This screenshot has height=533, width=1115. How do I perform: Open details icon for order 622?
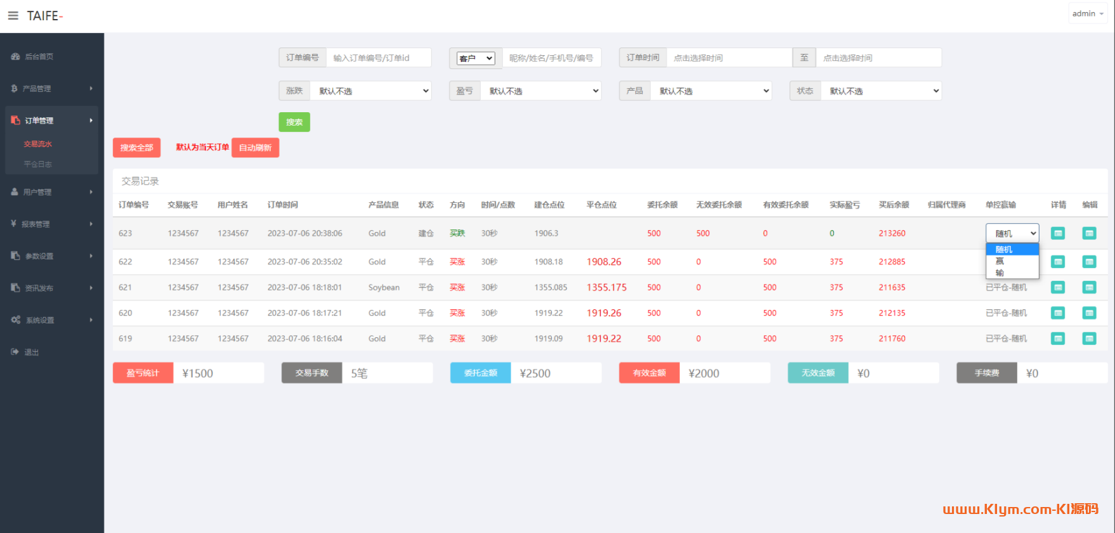(x=1058, y=262)
